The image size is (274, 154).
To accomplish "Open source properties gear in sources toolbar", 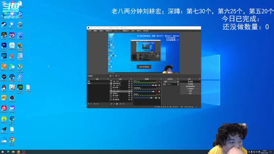I will click(x=117, y=104).
